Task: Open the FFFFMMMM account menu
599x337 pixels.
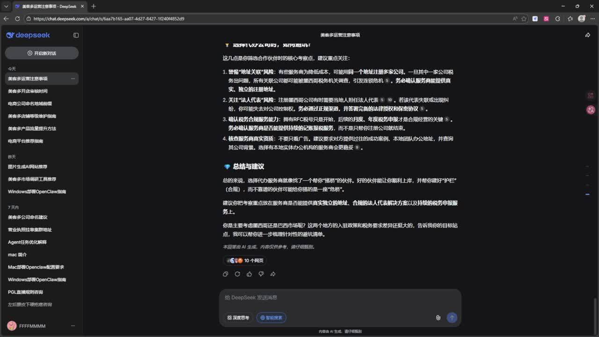Action: [x=73, y=326]
